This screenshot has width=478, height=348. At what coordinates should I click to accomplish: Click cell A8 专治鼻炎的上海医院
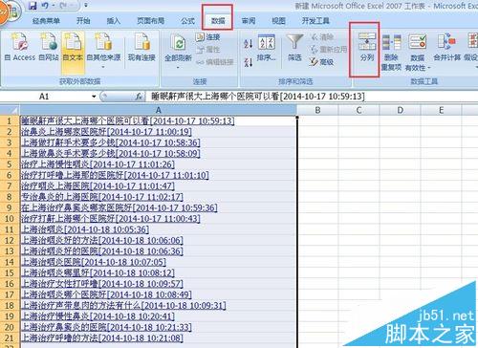coord(158,197)
